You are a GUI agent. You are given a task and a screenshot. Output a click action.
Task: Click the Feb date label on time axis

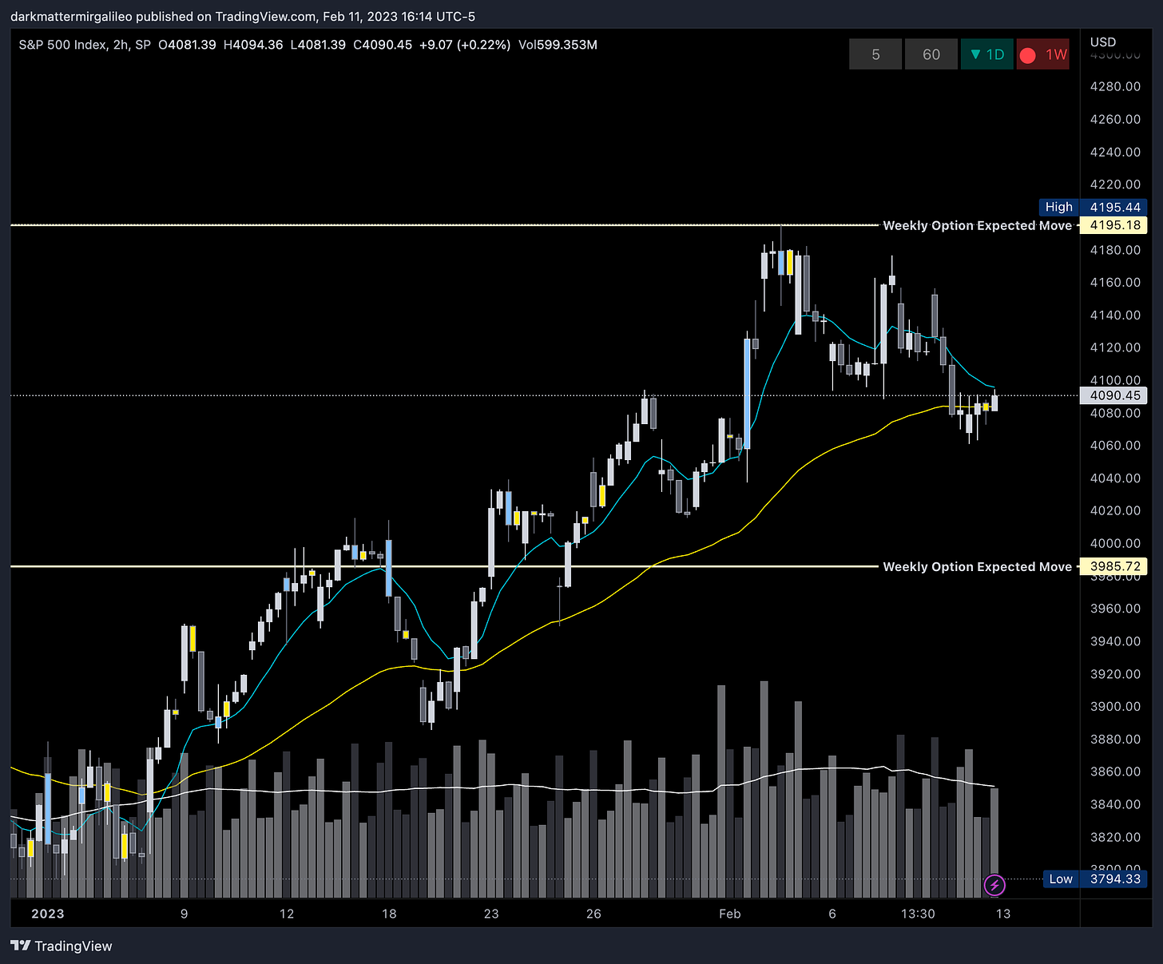[729, 914]
